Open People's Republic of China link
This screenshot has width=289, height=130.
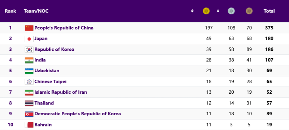point(64,28)
